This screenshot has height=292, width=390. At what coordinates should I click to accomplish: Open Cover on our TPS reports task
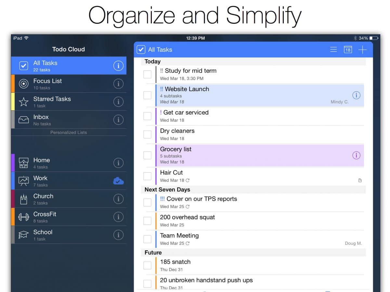201,199
